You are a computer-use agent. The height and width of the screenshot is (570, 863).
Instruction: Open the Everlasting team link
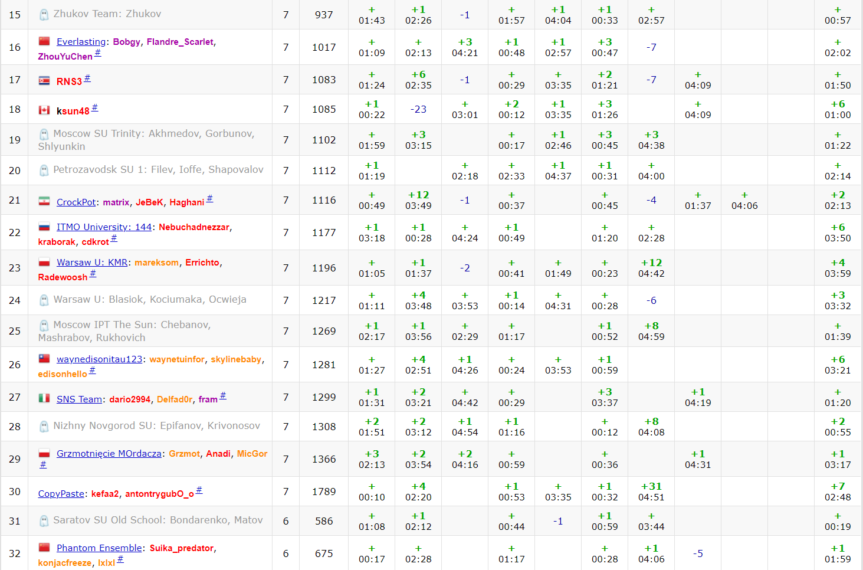81,42
